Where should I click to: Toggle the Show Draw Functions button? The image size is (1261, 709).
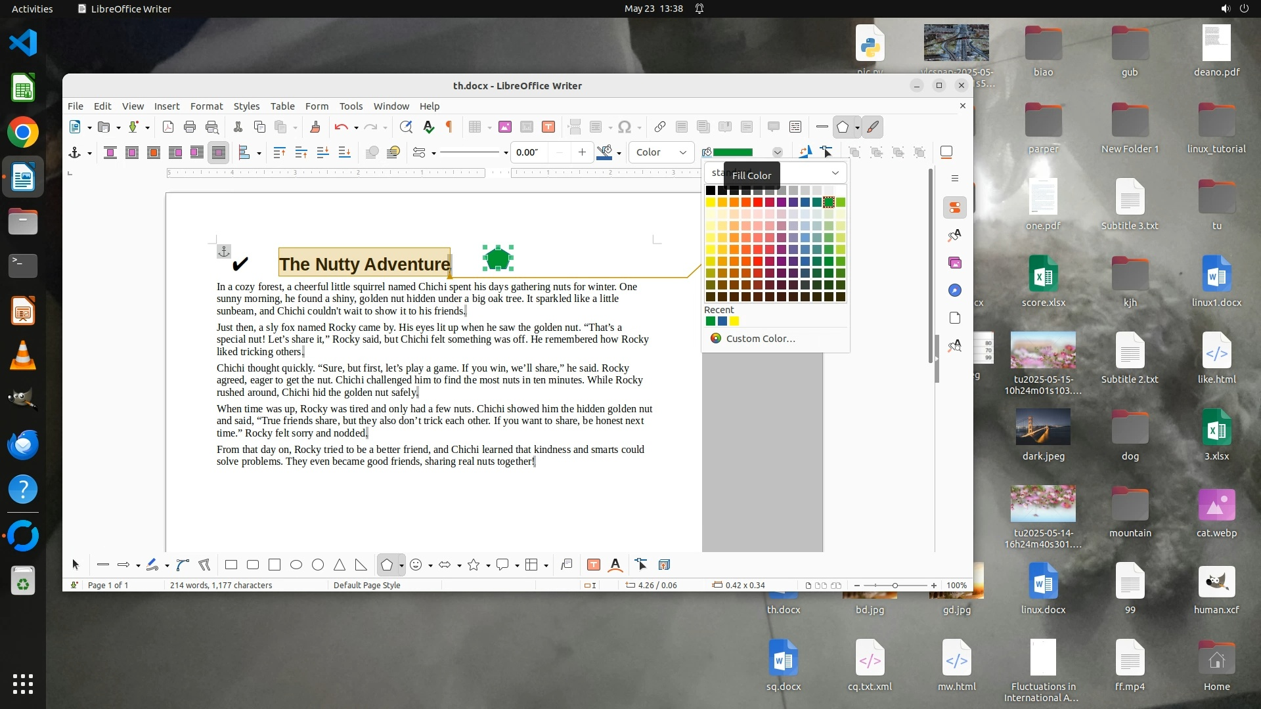pos(873,127)
